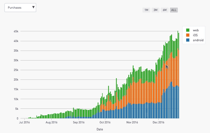
Task: Click the 45k y-axis label
Action: (x=16, y=31)
